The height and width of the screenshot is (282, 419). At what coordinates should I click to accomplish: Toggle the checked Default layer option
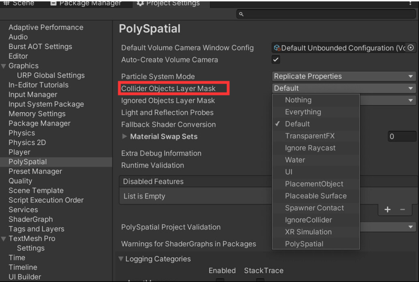pos(297,124)
